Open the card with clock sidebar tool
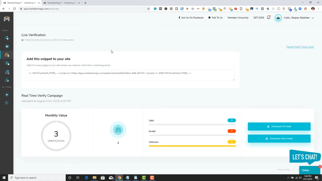This screenshot has height=181, width=322. tap(7, 63)
